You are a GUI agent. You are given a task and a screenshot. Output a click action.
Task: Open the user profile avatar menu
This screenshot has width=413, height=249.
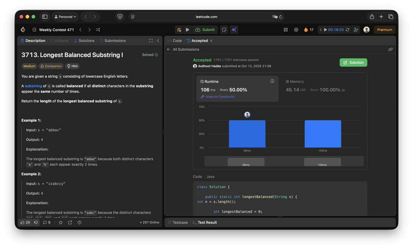click(367, 30)
